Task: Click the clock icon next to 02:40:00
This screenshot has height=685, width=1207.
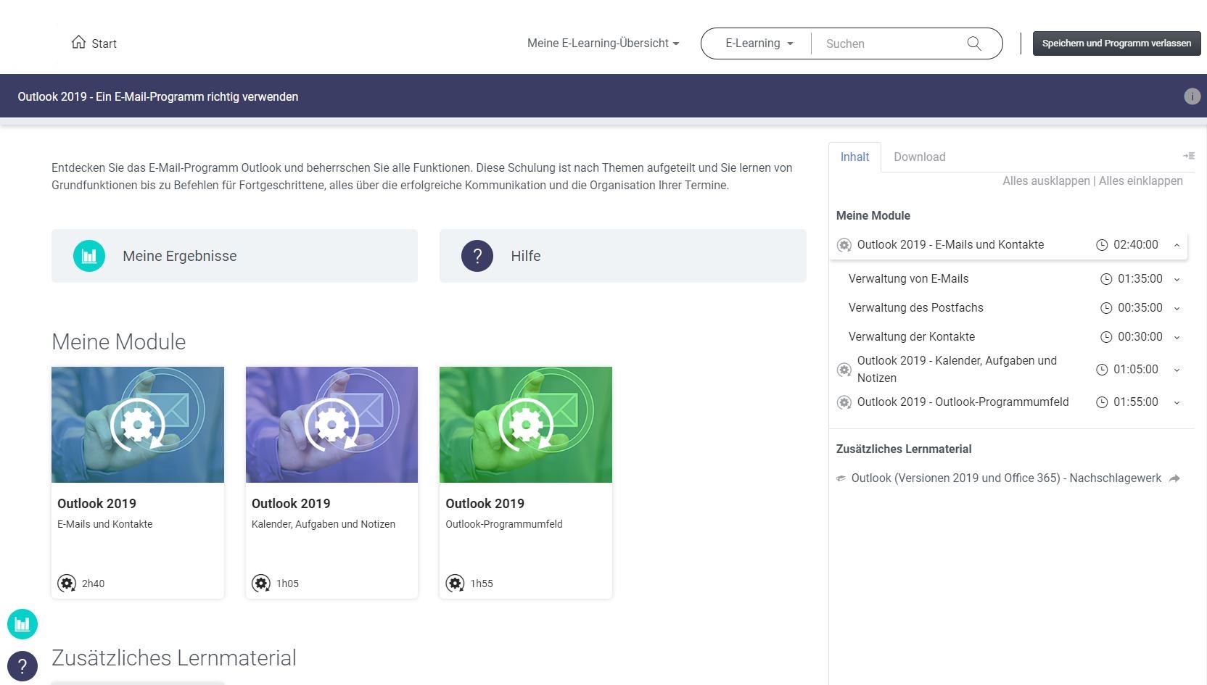Action: (x=1102, y=245)
